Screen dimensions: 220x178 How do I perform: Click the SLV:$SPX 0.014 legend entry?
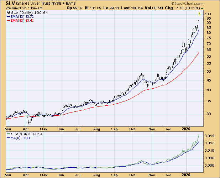[27, 134]
